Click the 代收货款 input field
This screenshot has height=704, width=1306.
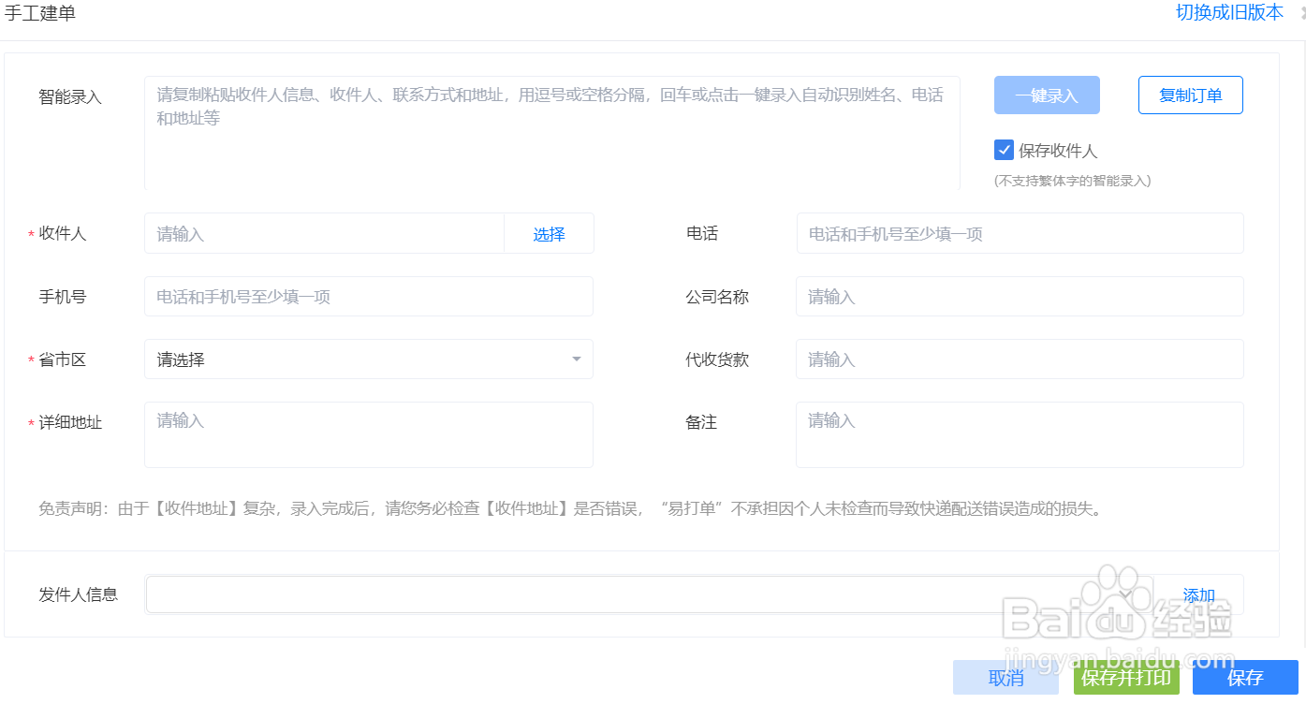(x=1019, y=359)
